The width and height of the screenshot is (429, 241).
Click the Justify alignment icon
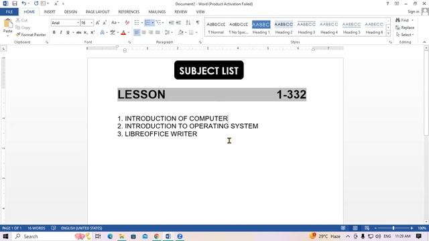[158, 33]
